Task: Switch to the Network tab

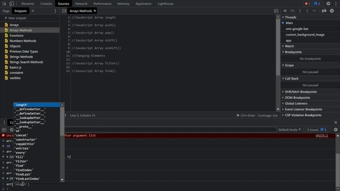Action: pyautogui.click(x=81, y=4)
